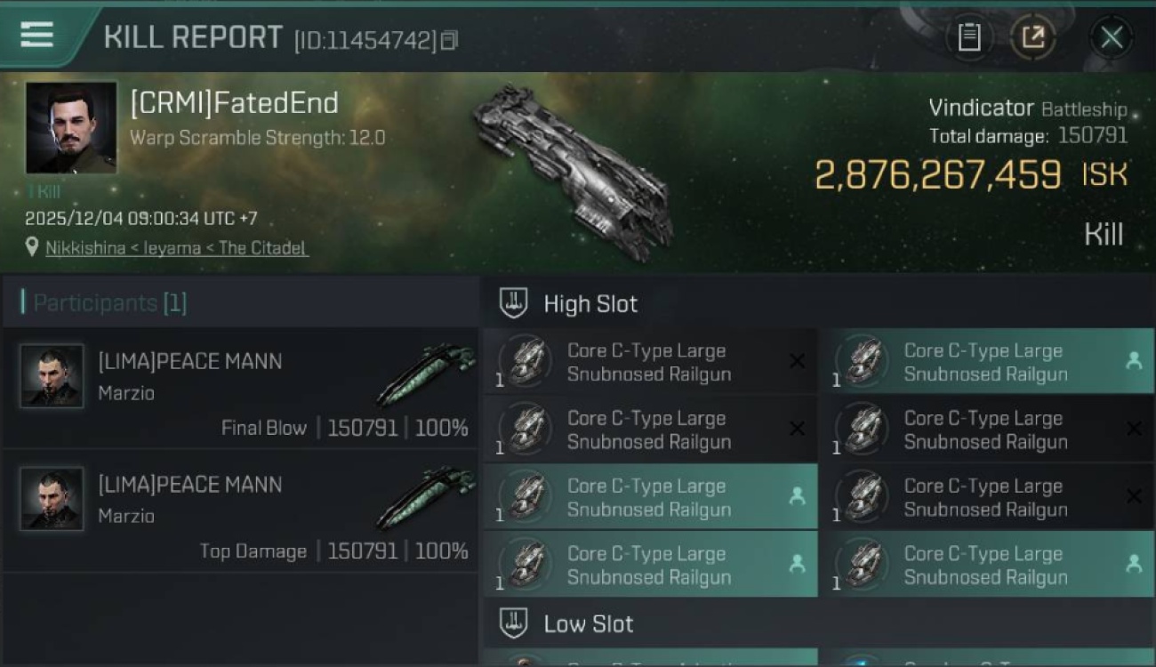Select first destroyed railgun in left column
Screen dimensions: 1156x667
coord(649,362)
